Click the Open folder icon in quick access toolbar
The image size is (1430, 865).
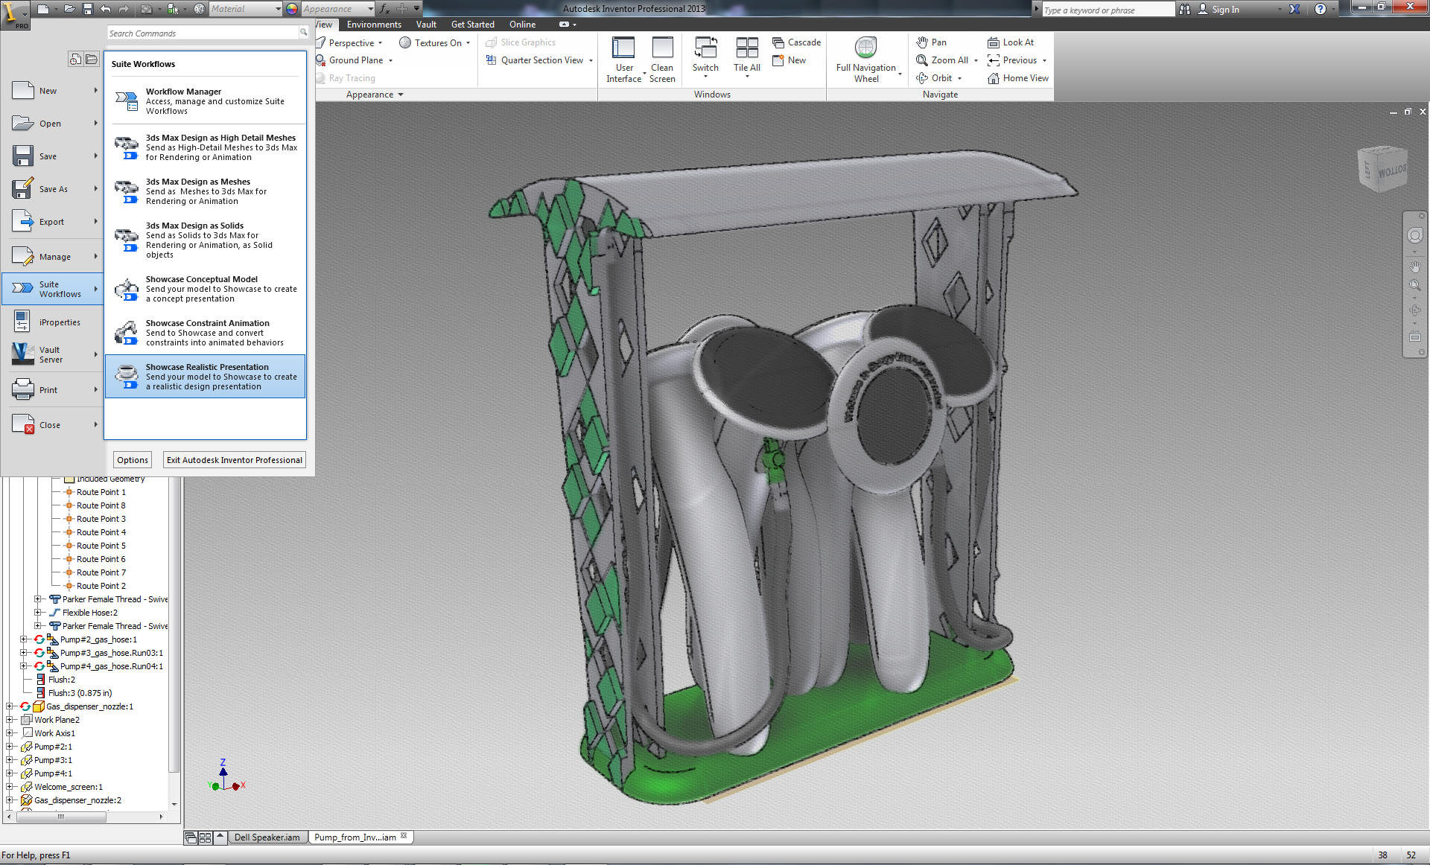click(69, 9)
